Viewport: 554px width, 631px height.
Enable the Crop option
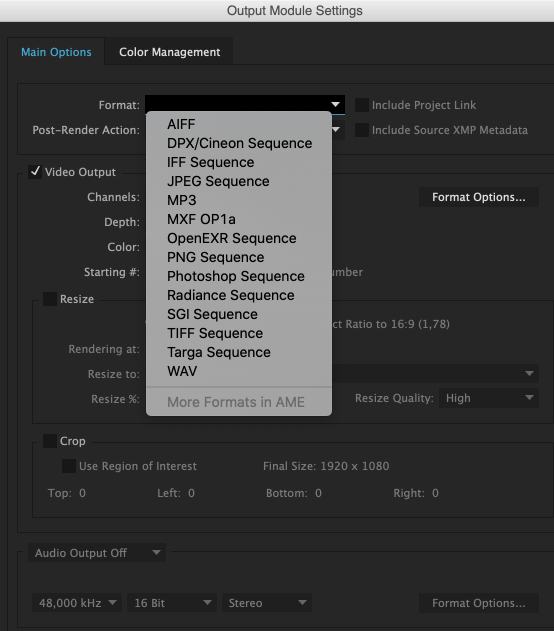coord(49,441)
